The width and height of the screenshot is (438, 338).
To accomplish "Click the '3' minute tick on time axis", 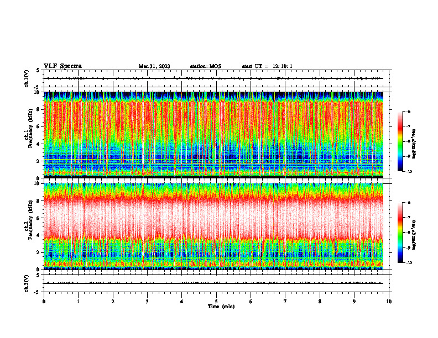I will point(147,302).
